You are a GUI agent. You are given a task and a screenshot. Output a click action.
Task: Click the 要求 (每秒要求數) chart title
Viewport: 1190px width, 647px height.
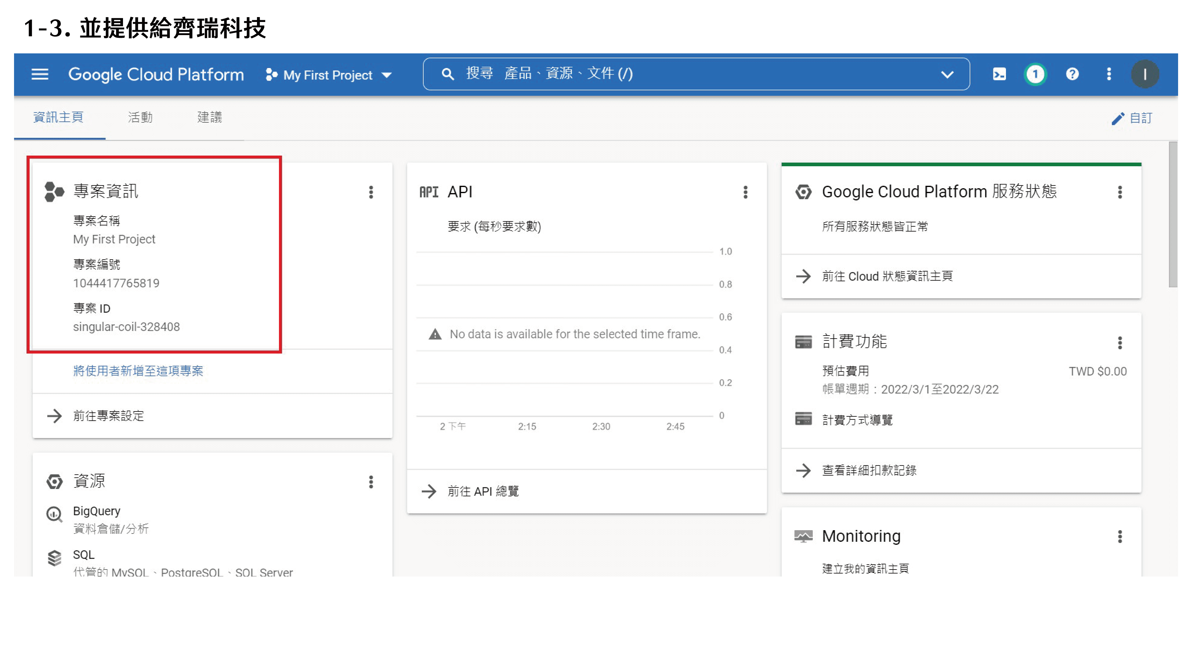[494, 226]
